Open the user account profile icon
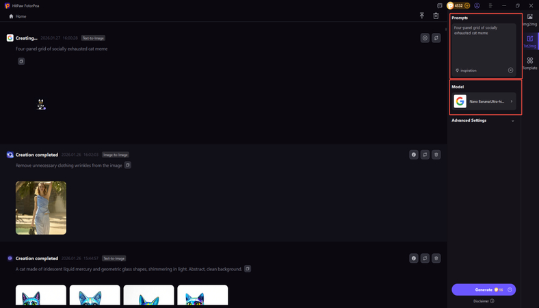539x308 pixels. point(477,5)
